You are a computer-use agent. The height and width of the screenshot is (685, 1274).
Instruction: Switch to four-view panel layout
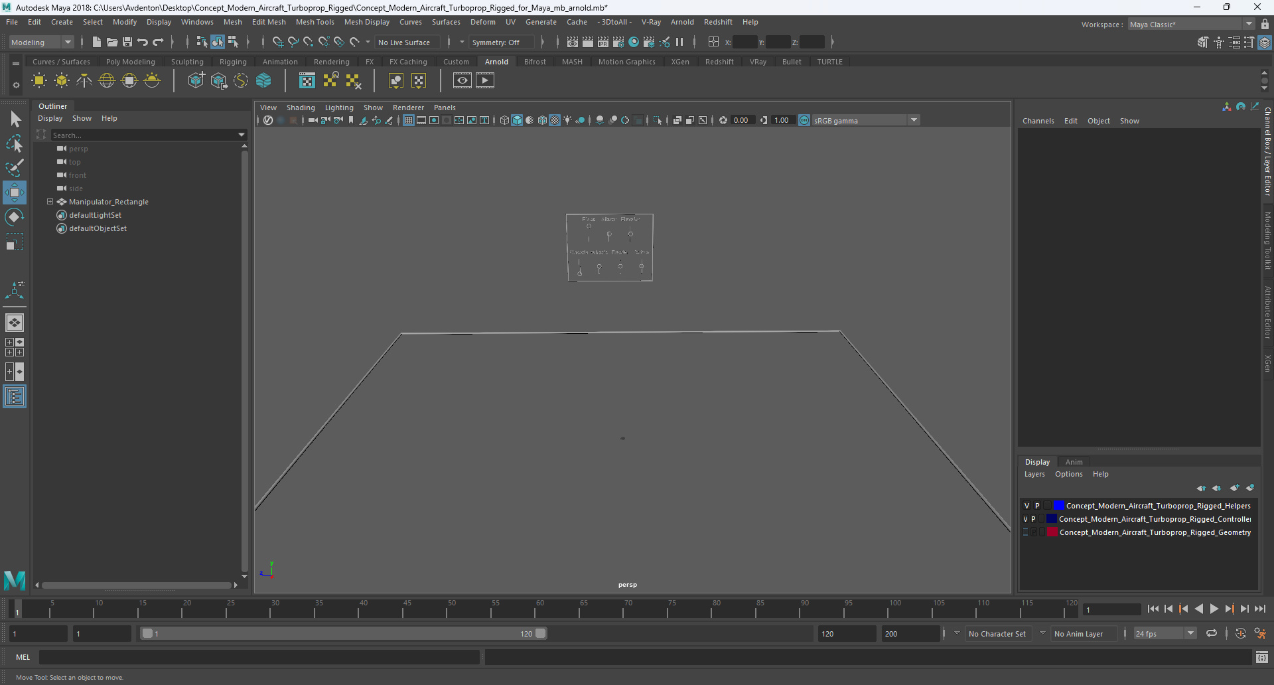coord(15,347)
